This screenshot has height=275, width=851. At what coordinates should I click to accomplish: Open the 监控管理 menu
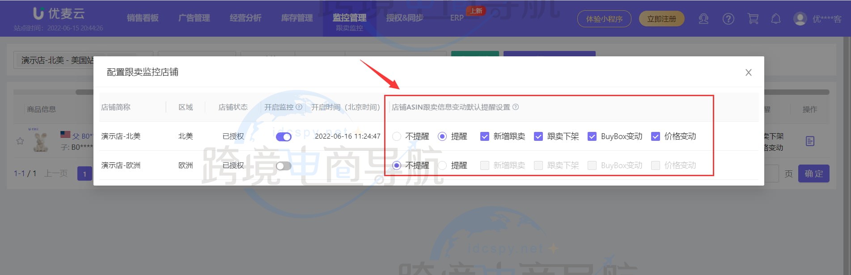pos(349,18)
